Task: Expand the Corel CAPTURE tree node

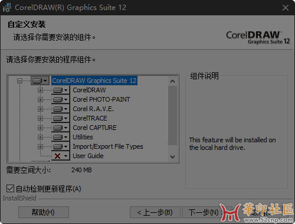Action: (x=40, y=128)
